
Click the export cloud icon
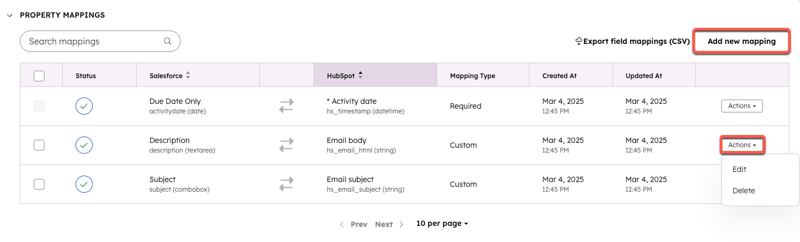click(x=579, y=41)
